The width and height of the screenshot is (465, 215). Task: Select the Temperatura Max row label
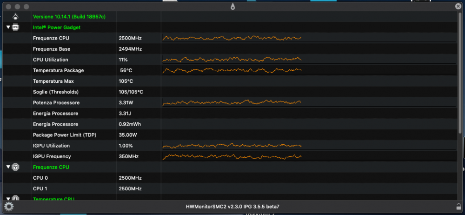53,81
